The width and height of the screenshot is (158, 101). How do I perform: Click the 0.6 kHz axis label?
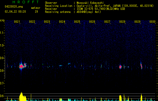tap(2, 96)
